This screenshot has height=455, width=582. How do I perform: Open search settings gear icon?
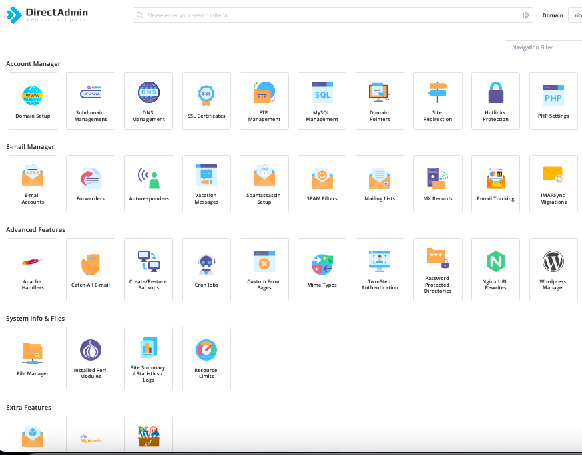(x=525, y=15)
